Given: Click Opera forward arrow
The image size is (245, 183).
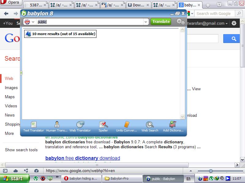Looking at the screenshot, I should click(x=16, y=14).
